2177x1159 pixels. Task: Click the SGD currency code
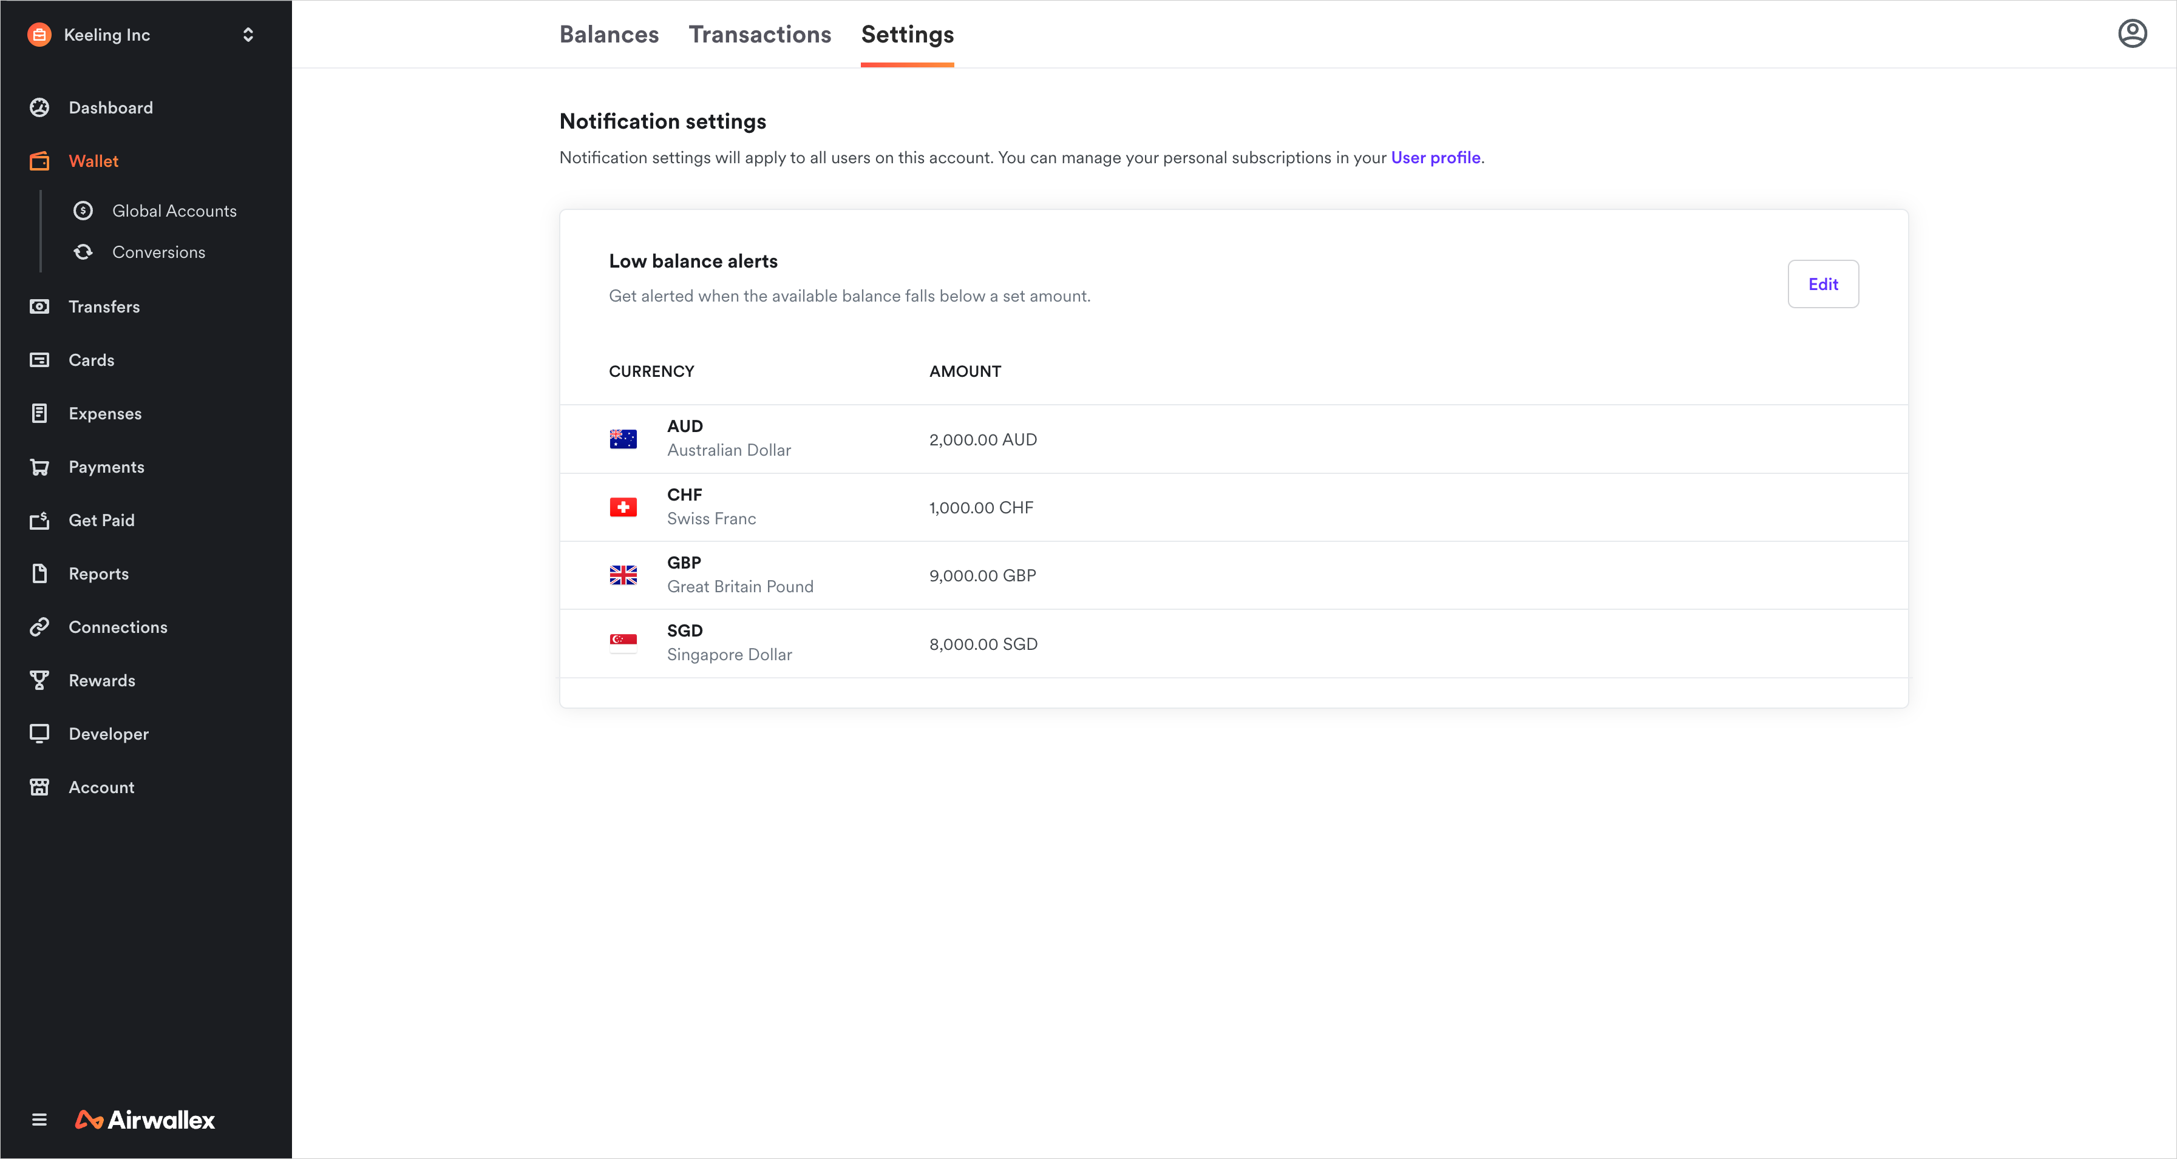click(685, 630)
